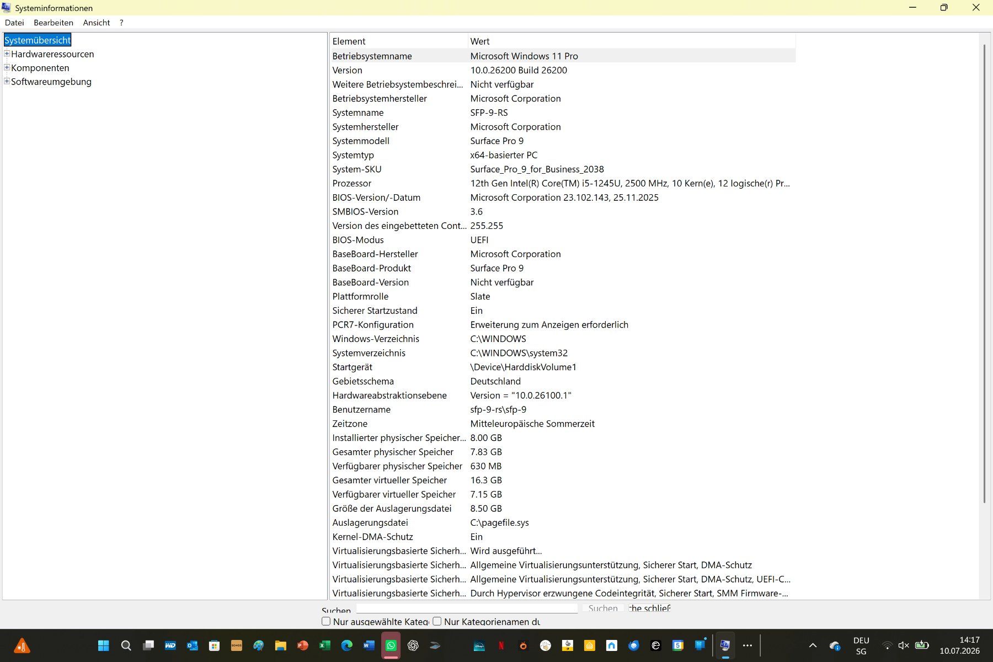Open ChatGPT from the taskbar
This screenshot has height=662, width=993.
click(413, 645)
